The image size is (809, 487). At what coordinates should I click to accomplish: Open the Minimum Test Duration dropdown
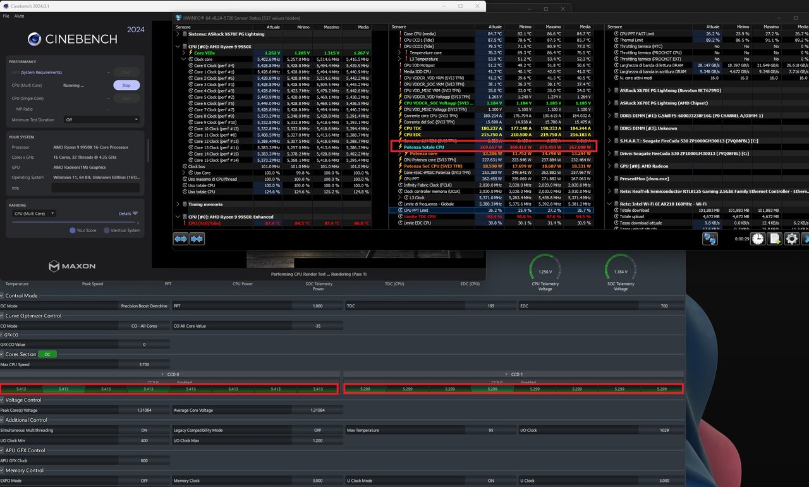102,120
